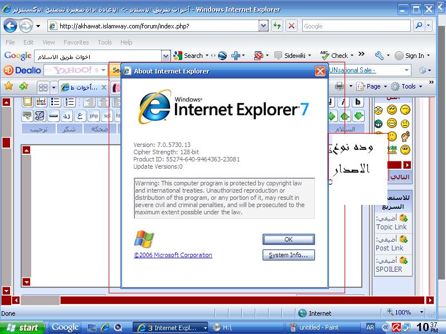Open the File menu
Viewport: 446px width, 334px height.
10,42
